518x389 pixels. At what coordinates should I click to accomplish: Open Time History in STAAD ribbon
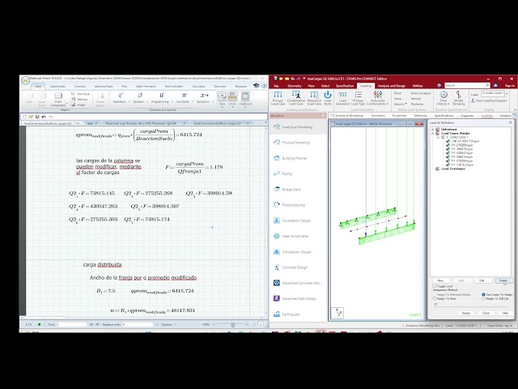(x=444, y=98)
